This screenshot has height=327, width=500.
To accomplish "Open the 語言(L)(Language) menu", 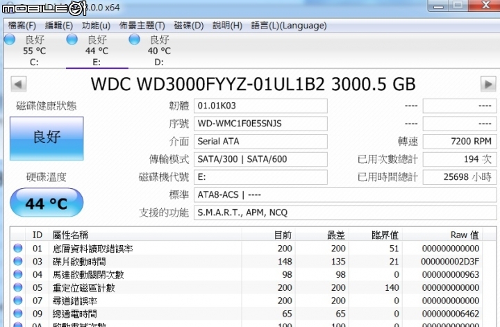I will pos(289,26).
